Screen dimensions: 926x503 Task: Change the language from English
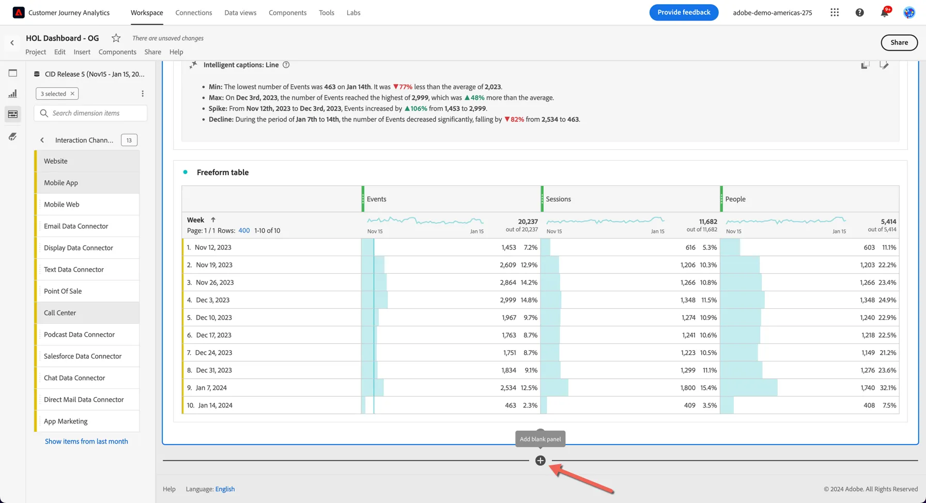coord(225,489)
